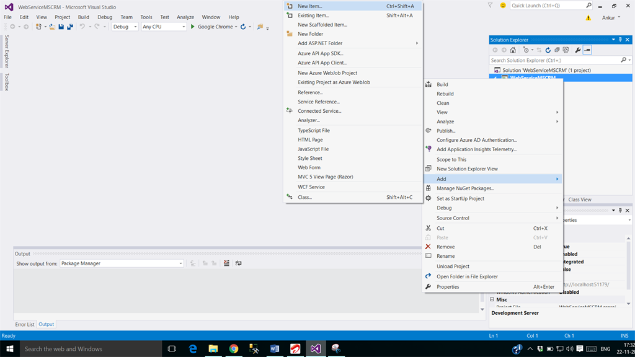
Task: Open Properties via the wrench icon
Action: pos(578,50)
